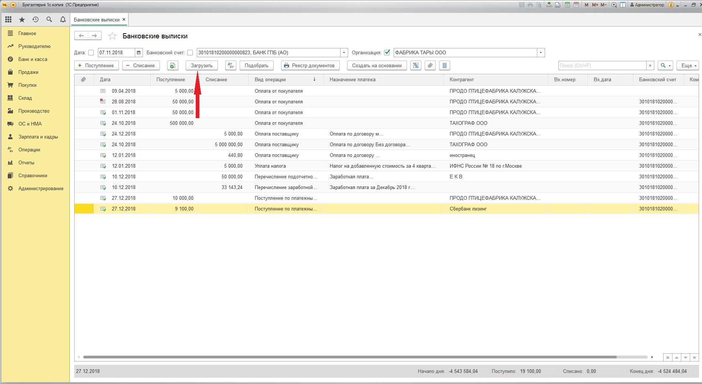Expand the bank account dropdown
This screenshot has width=702, height=384.
pyautogui.click(x=344, y=53)
